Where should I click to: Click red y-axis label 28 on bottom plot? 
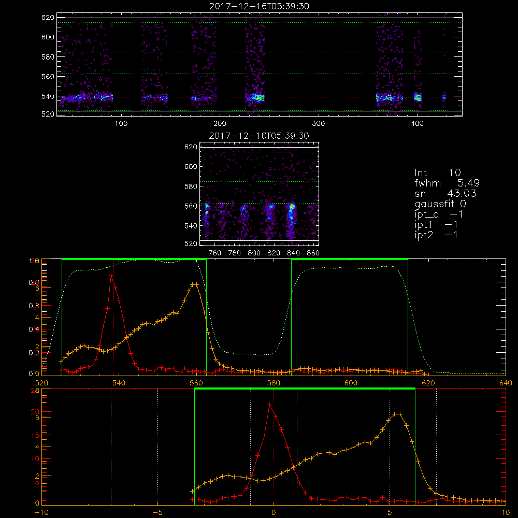pyautogui.click(x=35, y=391)
